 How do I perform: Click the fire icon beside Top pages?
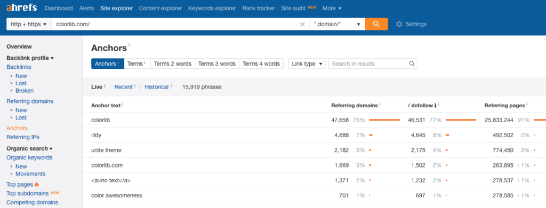pyautogui.click(x=37, y=185)
